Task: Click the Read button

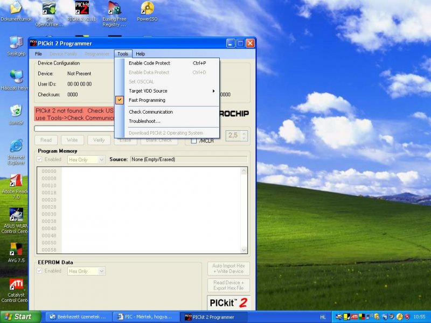Action: 46,140
